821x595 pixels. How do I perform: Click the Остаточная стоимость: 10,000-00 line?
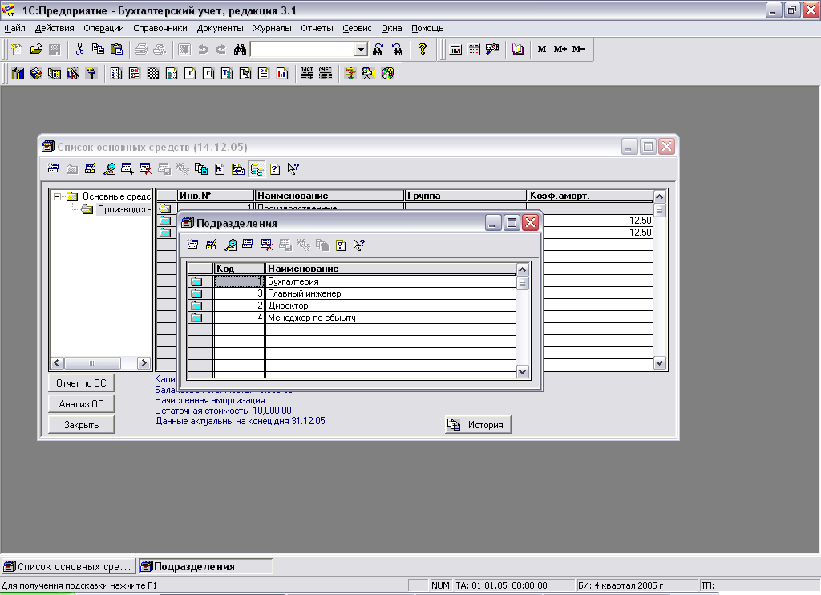pos(223,411)
